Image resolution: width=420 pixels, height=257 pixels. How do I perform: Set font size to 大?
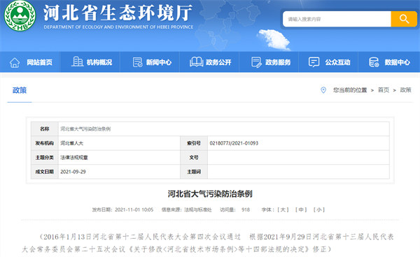click(283, 210)
